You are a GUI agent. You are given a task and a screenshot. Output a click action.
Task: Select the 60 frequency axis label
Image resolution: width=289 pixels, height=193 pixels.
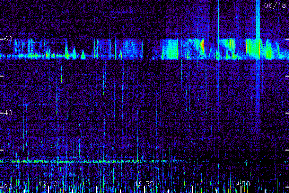[x=8, y=39]
